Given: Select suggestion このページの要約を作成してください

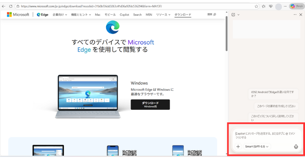Looking at the screenshot, I should click(x=276, y=106).
